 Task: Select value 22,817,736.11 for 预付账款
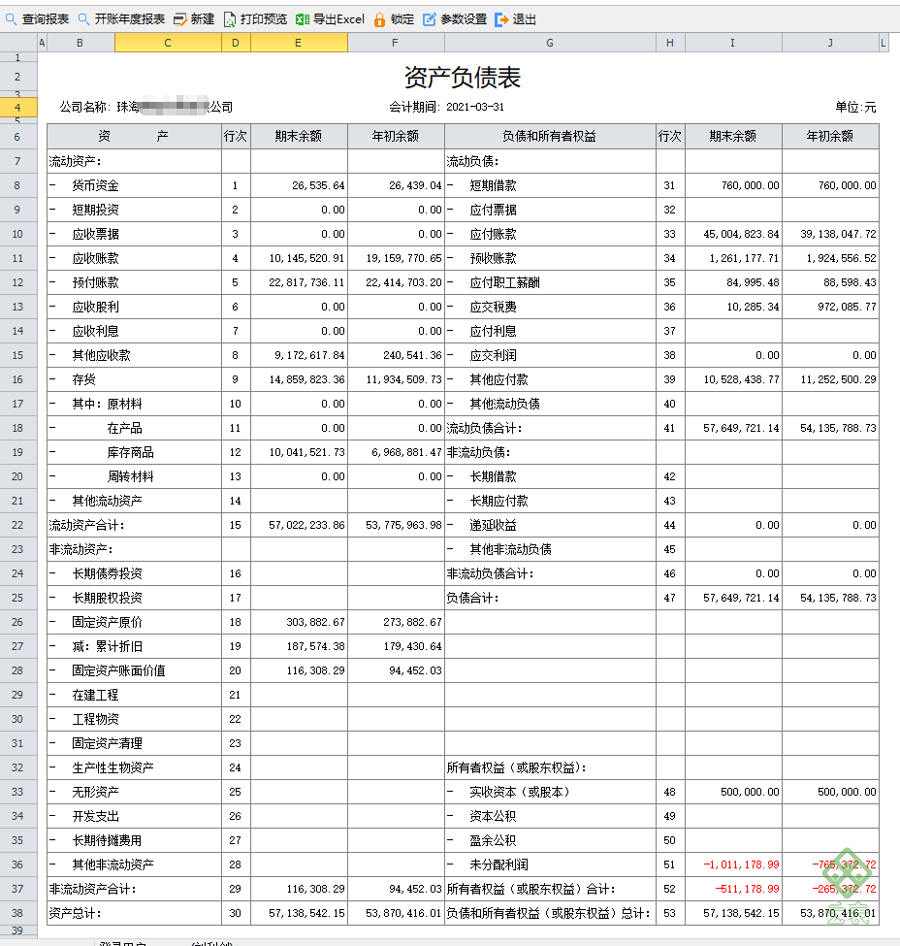point(300,282)
